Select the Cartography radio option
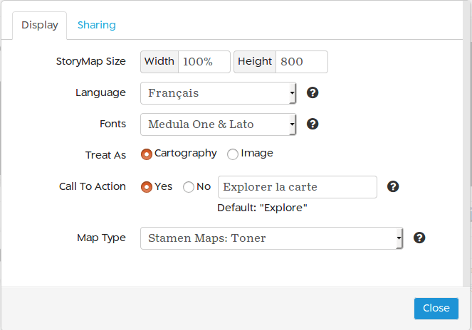 tap(147, 154)
